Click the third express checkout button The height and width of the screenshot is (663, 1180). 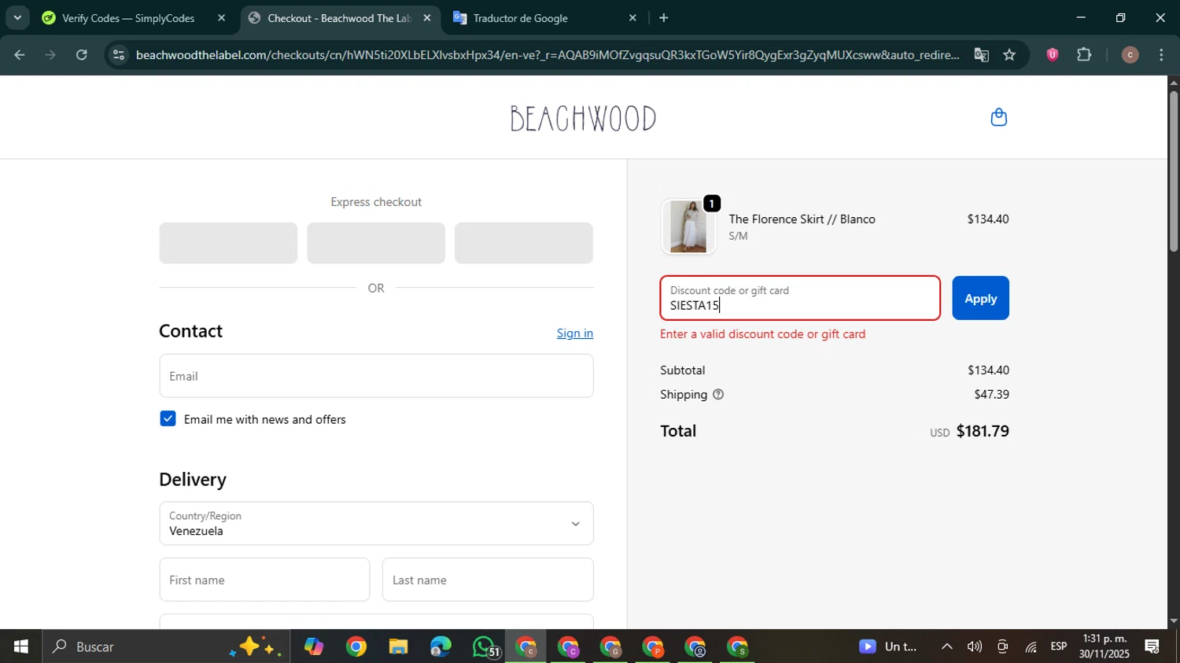coord(524,242)
